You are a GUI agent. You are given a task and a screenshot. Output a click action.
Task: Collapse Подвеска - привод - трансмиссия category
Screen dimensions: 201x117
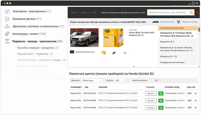click(37, 41)
